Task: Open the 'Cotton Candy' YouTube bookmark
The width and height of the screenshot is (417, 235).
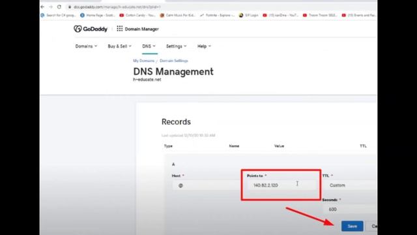Action: [137, 15]
